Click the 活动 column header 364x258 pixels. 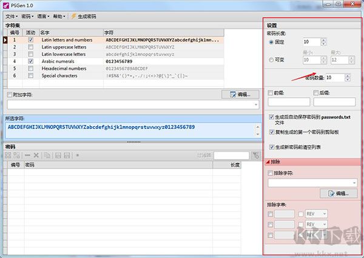coord(31,33)
